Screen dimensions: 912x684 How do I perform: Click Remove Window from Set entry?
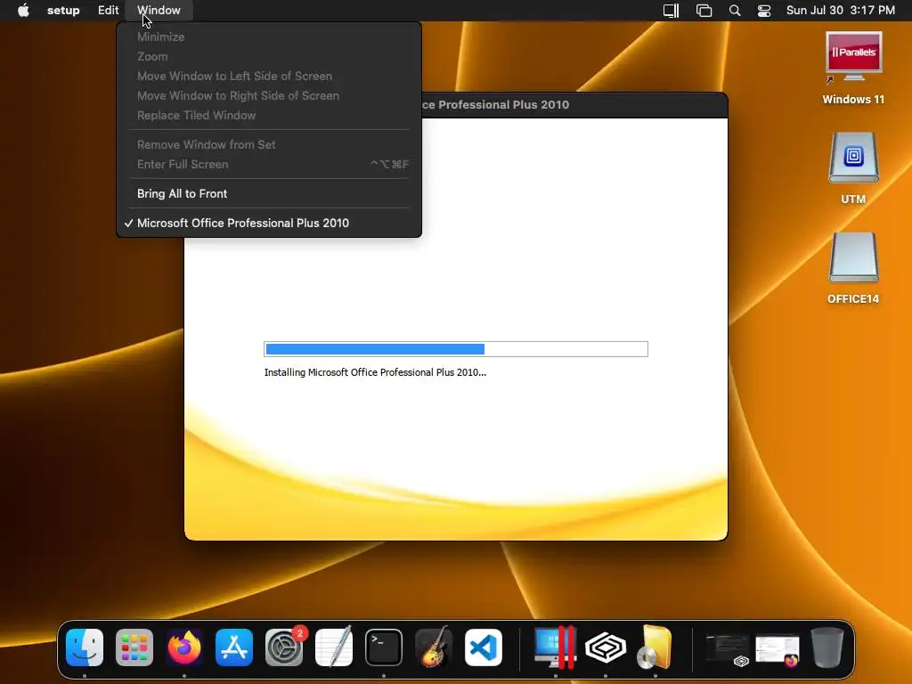pos(269,144)
